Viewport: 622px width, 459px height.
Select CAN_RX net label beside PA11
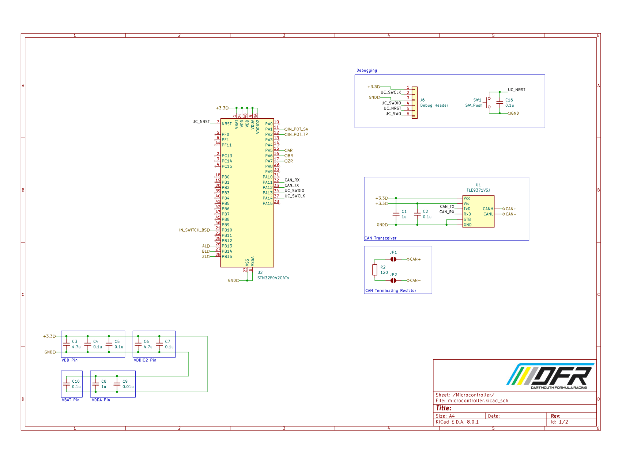tap(292, 180)
